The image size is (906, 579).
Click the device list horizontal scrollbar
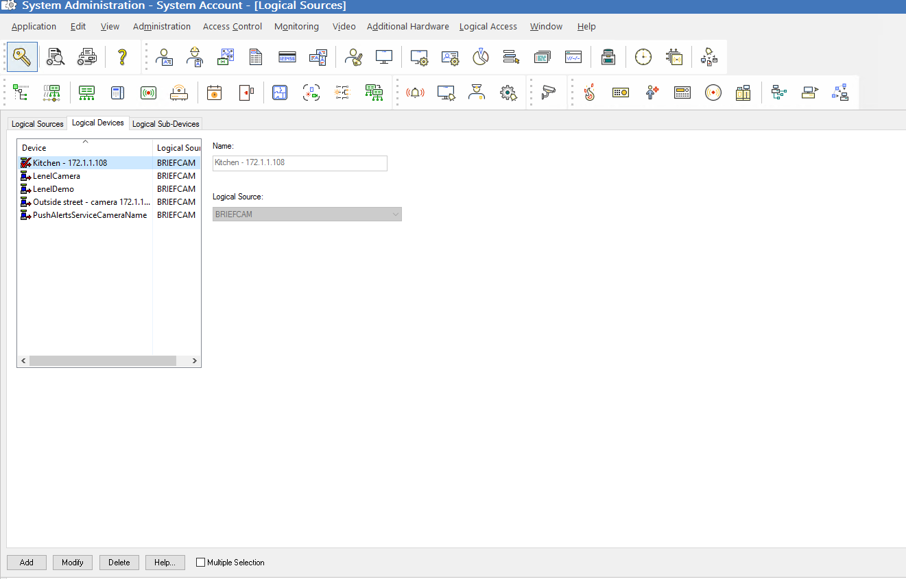pos(109,360)
